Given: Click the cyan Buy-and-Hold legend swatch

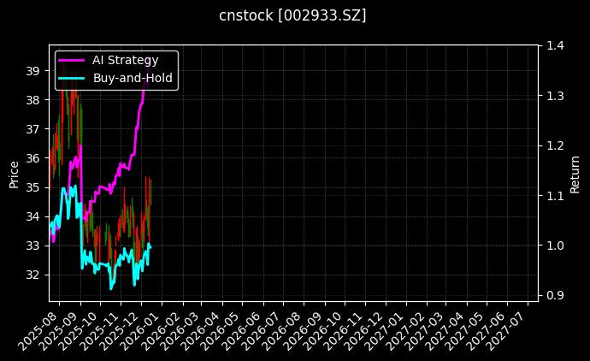Looking at the screenshot, I should [72, 78].
